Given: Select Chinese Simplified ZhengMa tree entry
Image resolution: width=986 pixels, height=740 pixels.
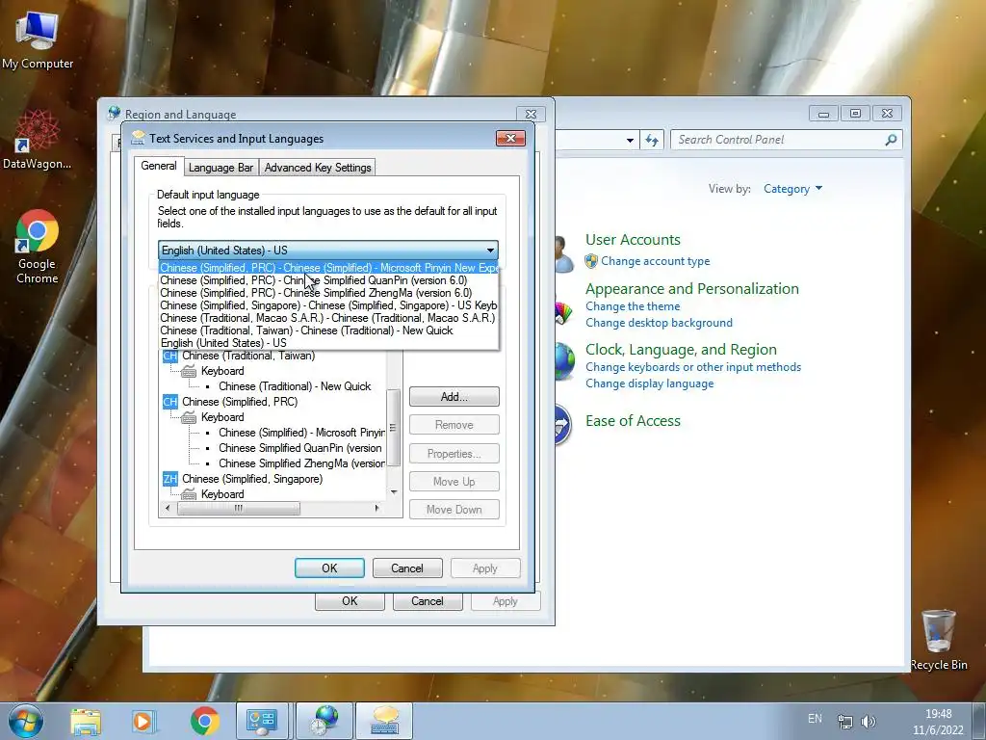Looking at the screenshot, I should pyautogui.click(x=301, y=463).
